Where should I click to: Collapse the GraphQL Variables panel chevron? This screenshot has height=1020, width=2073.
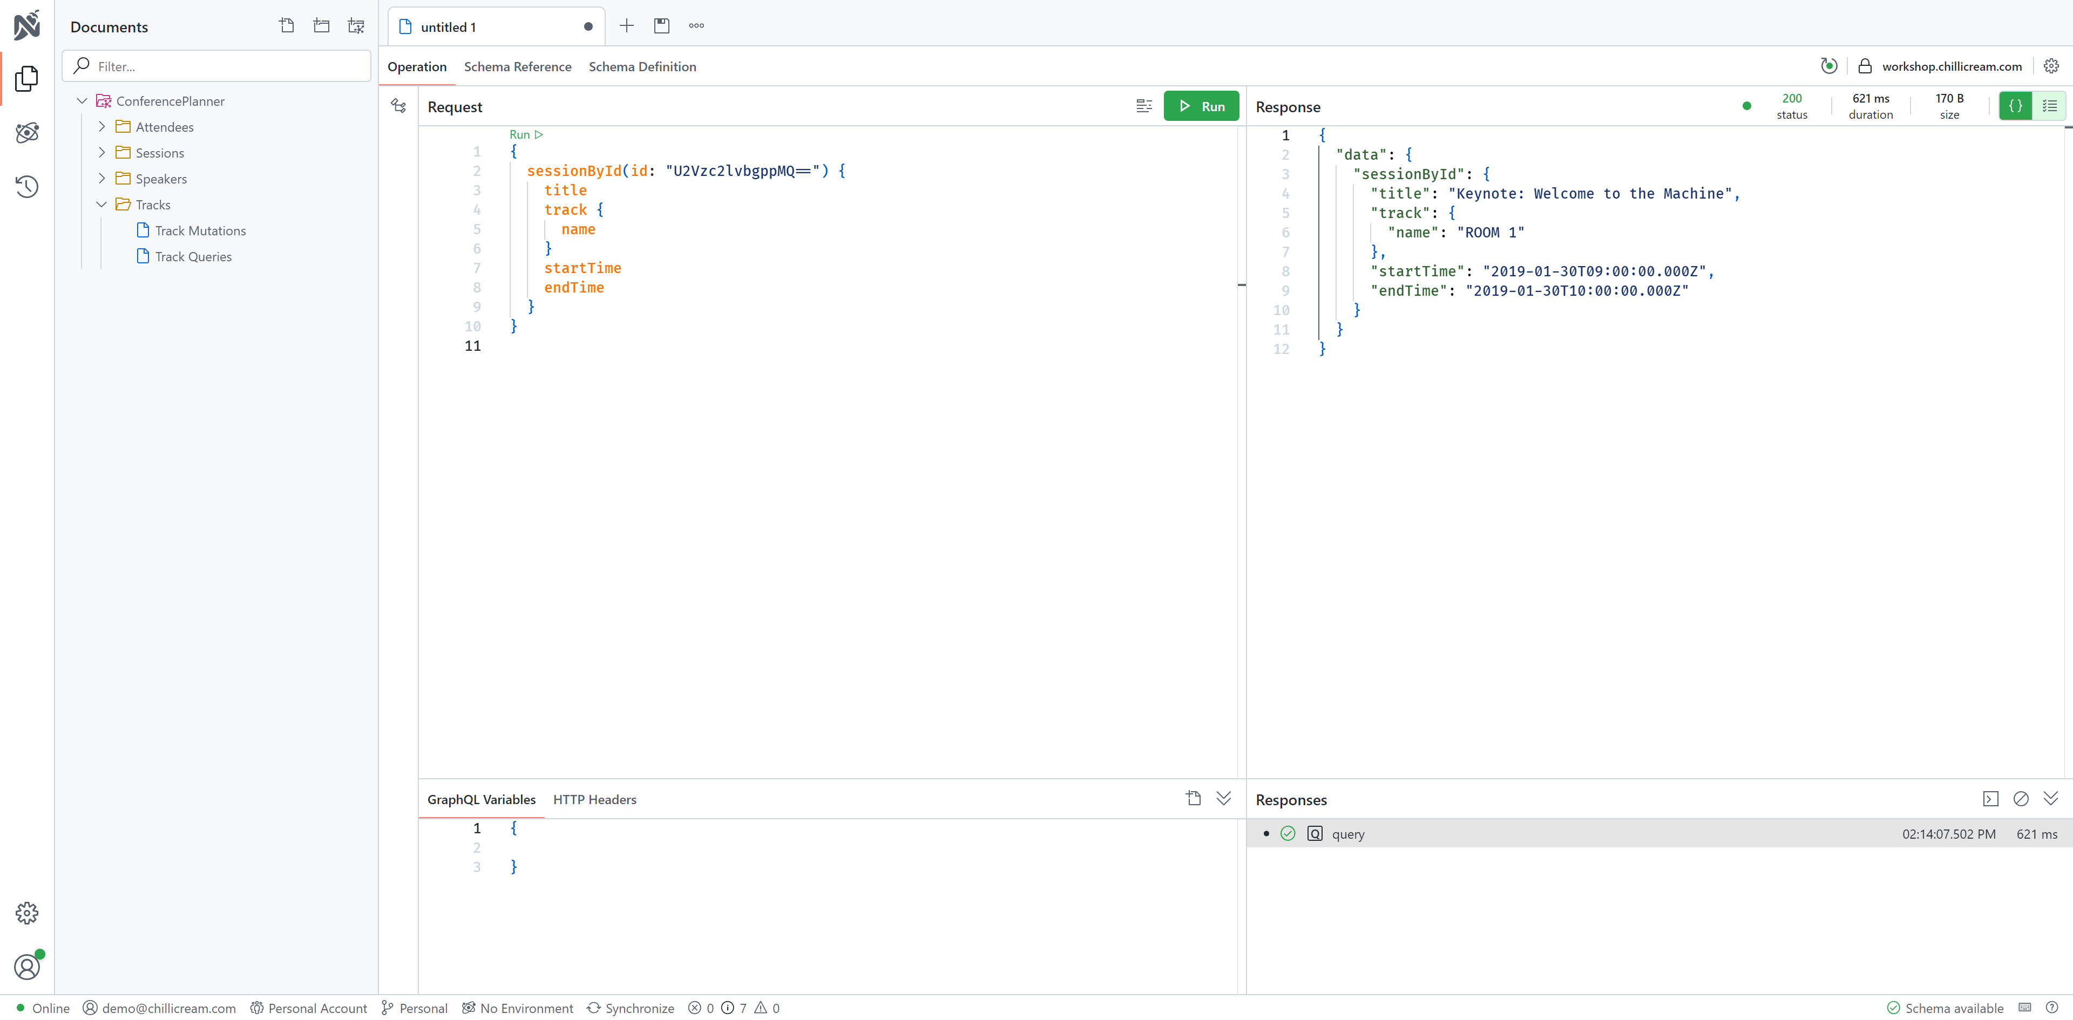point(1223,799)
